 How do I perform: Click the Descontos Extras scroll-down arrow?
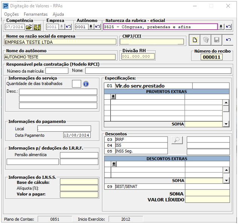(226, 180)
